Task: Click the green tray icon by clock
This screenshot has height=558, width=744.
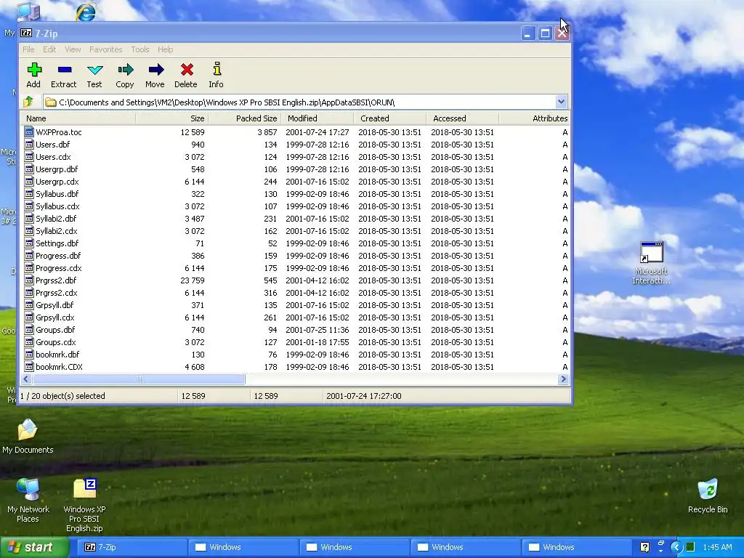Action: click(x=690, y=547)
